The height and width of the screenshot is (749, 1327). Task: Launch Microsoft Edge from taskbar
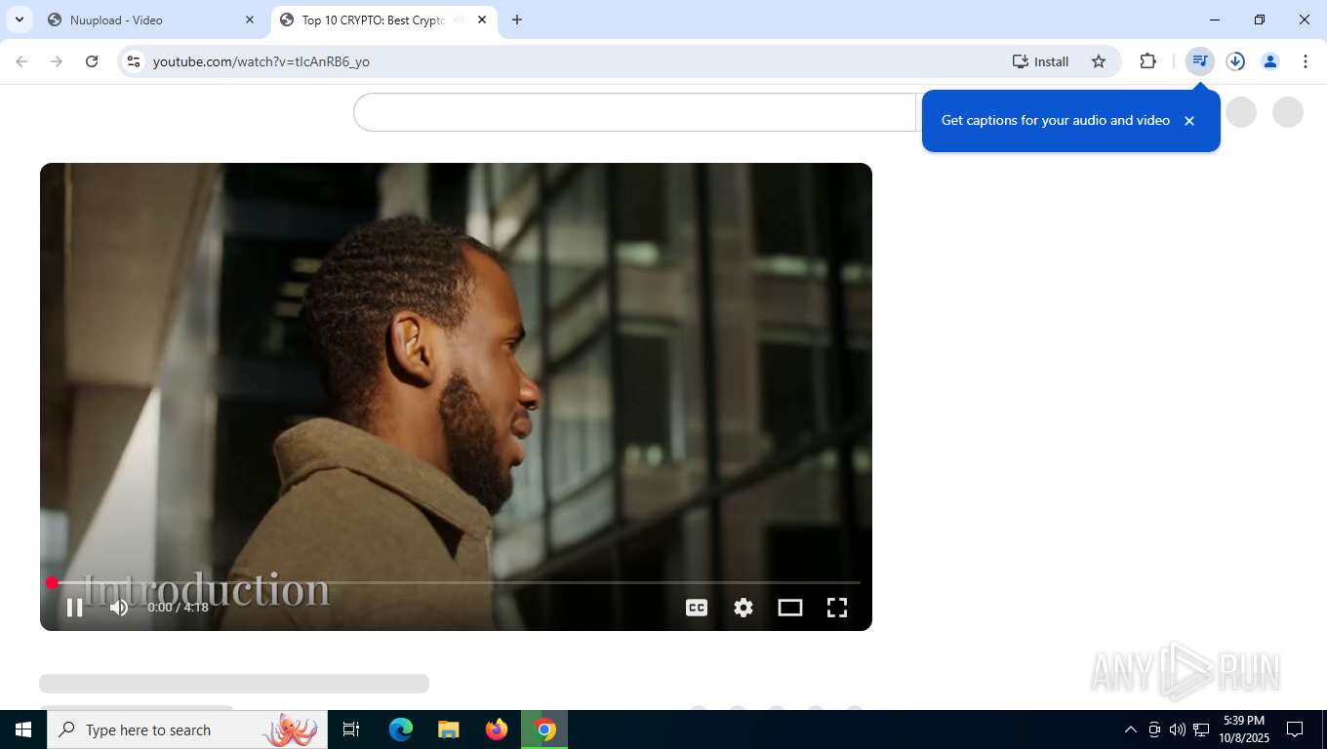click(401, 729)
